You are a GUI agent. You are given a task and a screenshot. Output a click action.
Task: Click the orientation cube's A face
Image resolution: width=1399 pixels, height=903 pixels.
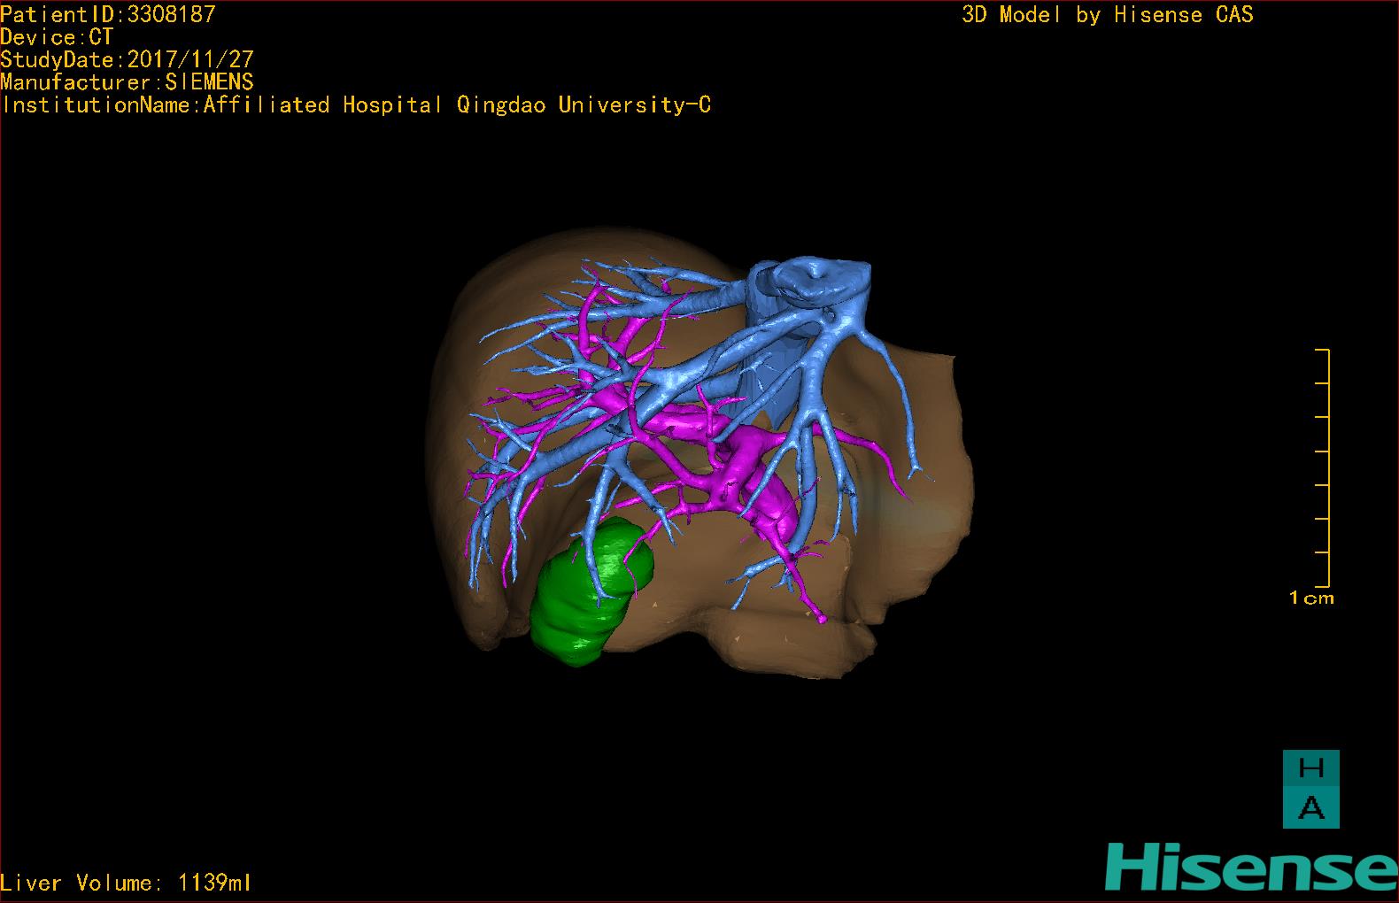[1310, 808]
